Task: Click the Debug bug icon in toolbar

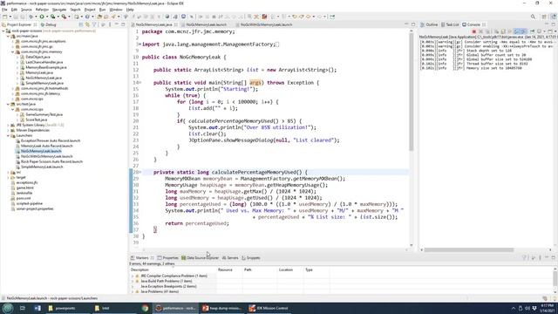Action: 31,17
